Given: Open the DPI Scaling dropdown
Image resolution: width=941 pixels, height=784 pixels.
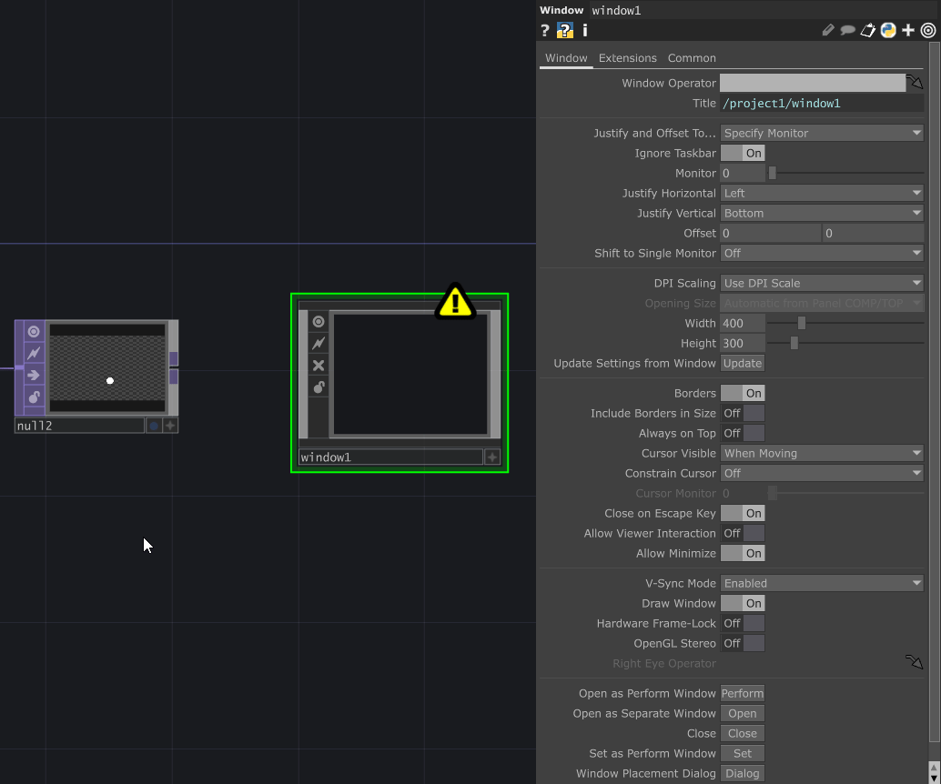Looking at the screenshot, I should click(821, 283).
